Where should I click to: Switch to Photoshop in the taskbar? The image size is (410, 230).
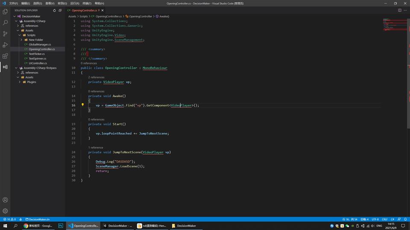(x=61, y=226)
